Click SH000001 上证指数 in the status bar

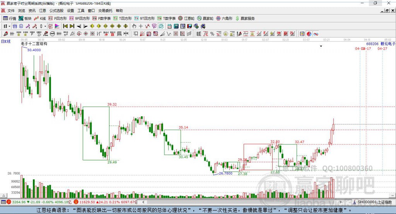tap(374, 202)
